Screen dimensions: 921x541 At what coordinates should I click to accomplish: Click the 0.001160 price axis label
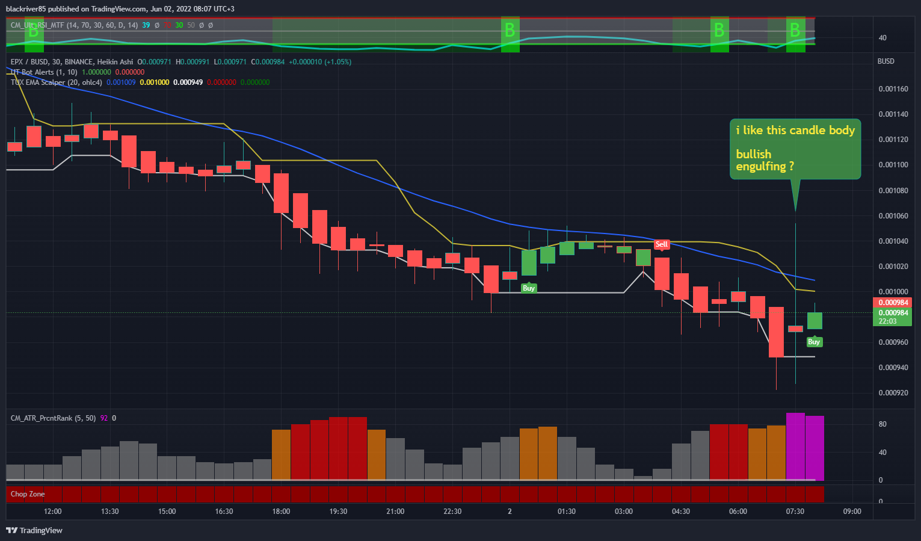tap(893, 88)
